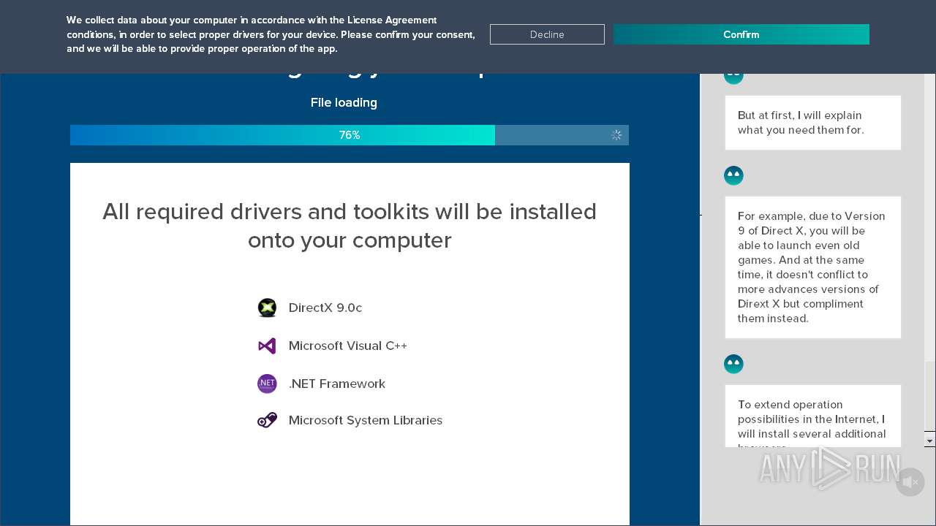Viewport: 936px width, 526px height.
Task: Click the .NET Framework icon
Action: click(x=267, y=384)
